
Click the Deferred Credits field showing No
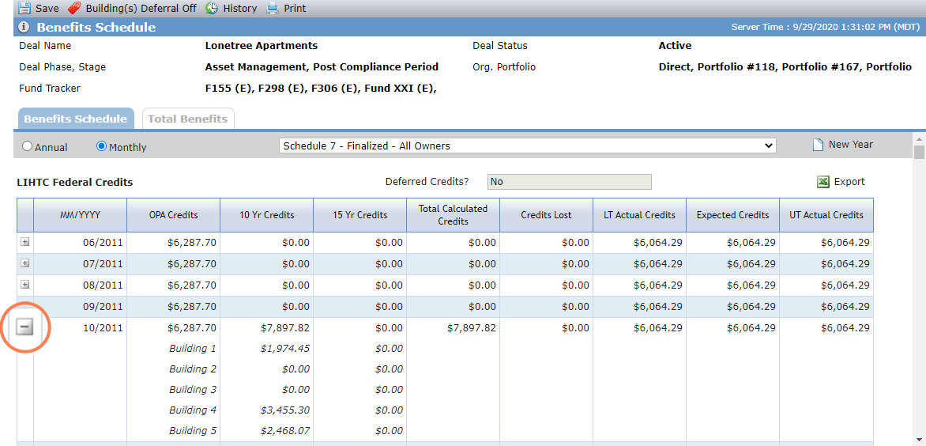click(570, 182)
